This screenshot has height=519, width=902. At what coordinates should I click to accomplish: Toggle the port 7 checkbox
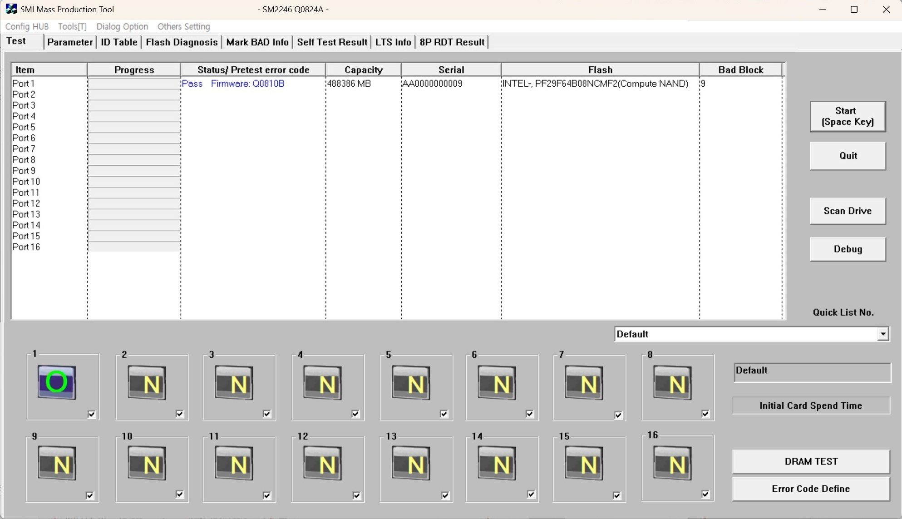point(618,415)
